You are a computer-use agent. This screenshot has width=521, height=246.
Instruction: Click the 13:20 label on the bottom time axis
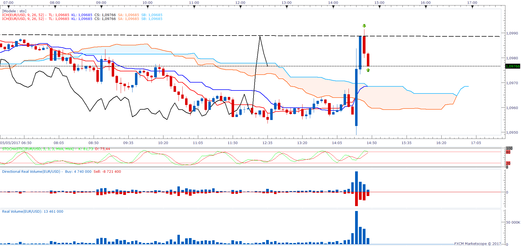(x=302, y=143)
